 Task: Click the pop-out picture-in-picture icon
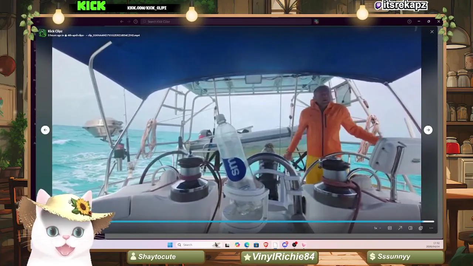pyautogui.click(x=421, y=228)
